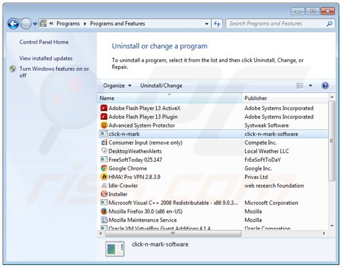The height and width of the screenshot is (269, 342).
Task: Open View installed updates
Action: click(x=46, y=58)
